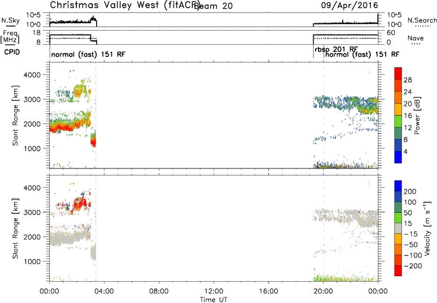Click the 'Christmas Valley West (fitACF)' title
This screenshot has height=303, width=437.
125,5
